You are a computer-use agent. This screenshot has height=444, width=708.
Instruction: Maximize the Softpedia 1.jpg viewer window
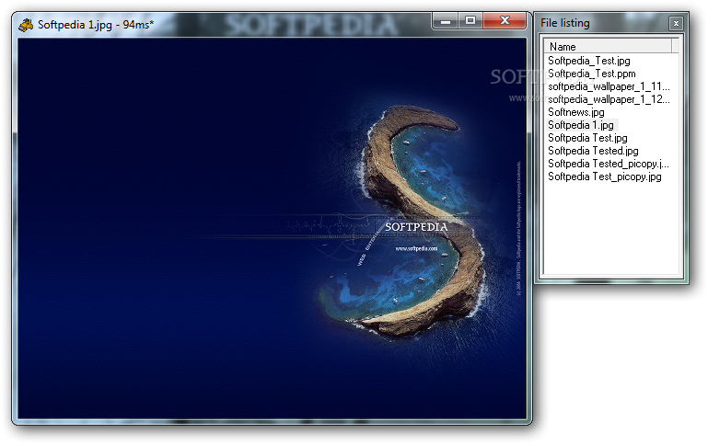click(x=470, y=21)
